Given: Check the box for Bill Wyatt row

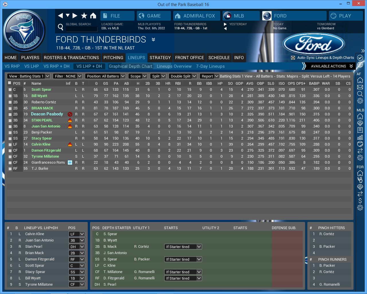Looking at the screenshot, I should [10, 96].
